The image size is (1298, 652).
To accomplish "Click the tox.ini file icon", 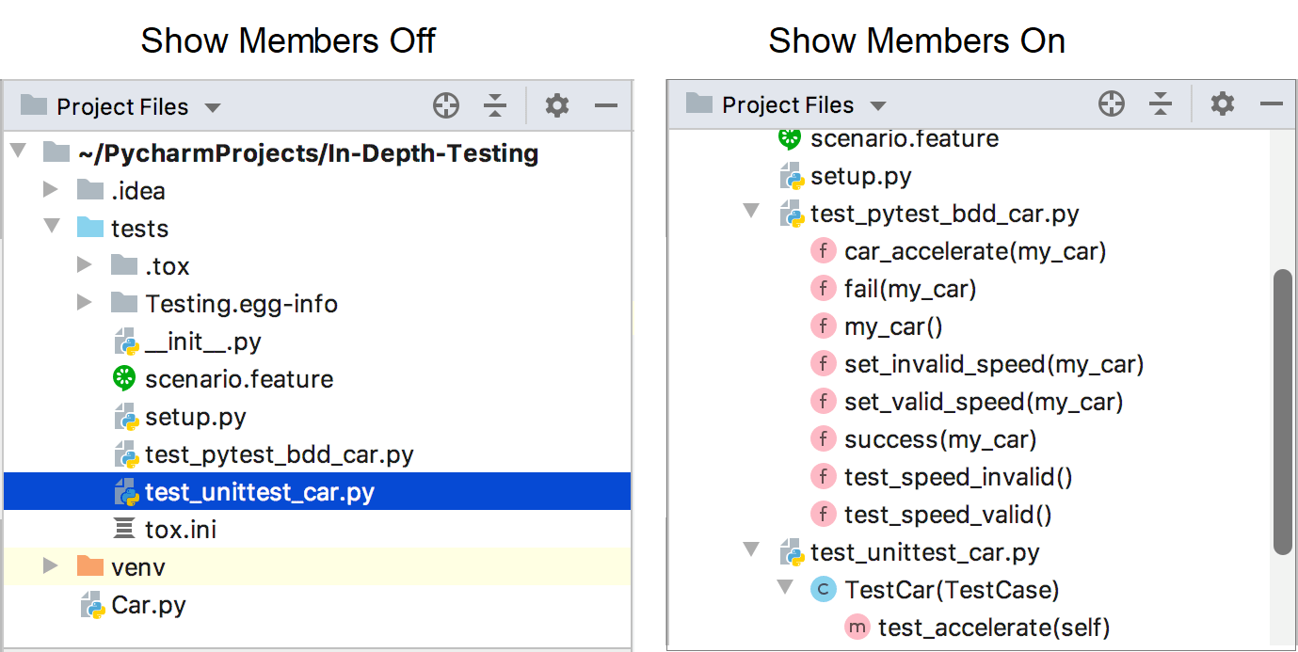I will click(x=123, y=529).
